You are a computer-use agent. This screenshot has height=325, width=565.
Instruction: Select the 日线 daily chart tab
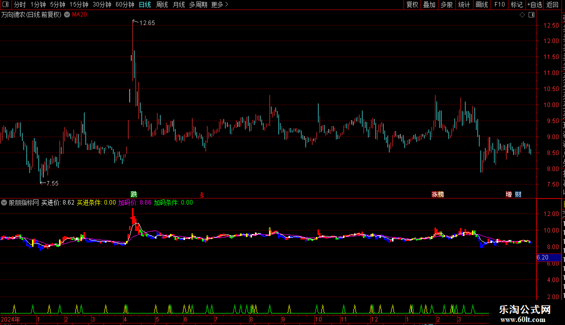[x=145, y=4]
